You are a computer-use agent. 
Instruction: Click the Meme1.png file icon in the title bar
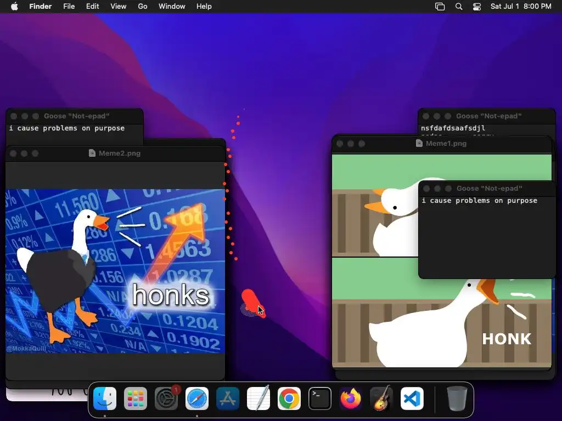click(x=419, y=143)
